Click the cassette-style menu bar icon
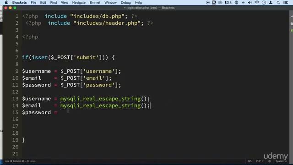The width and height of the screenshot is (293, 165). tap(214, 2)
